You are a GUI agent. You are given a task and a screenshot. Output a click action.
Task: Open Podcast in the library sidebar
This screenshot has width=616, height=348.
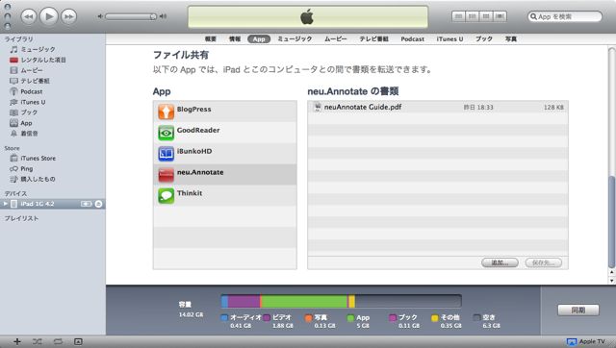(x=32, y=91)
